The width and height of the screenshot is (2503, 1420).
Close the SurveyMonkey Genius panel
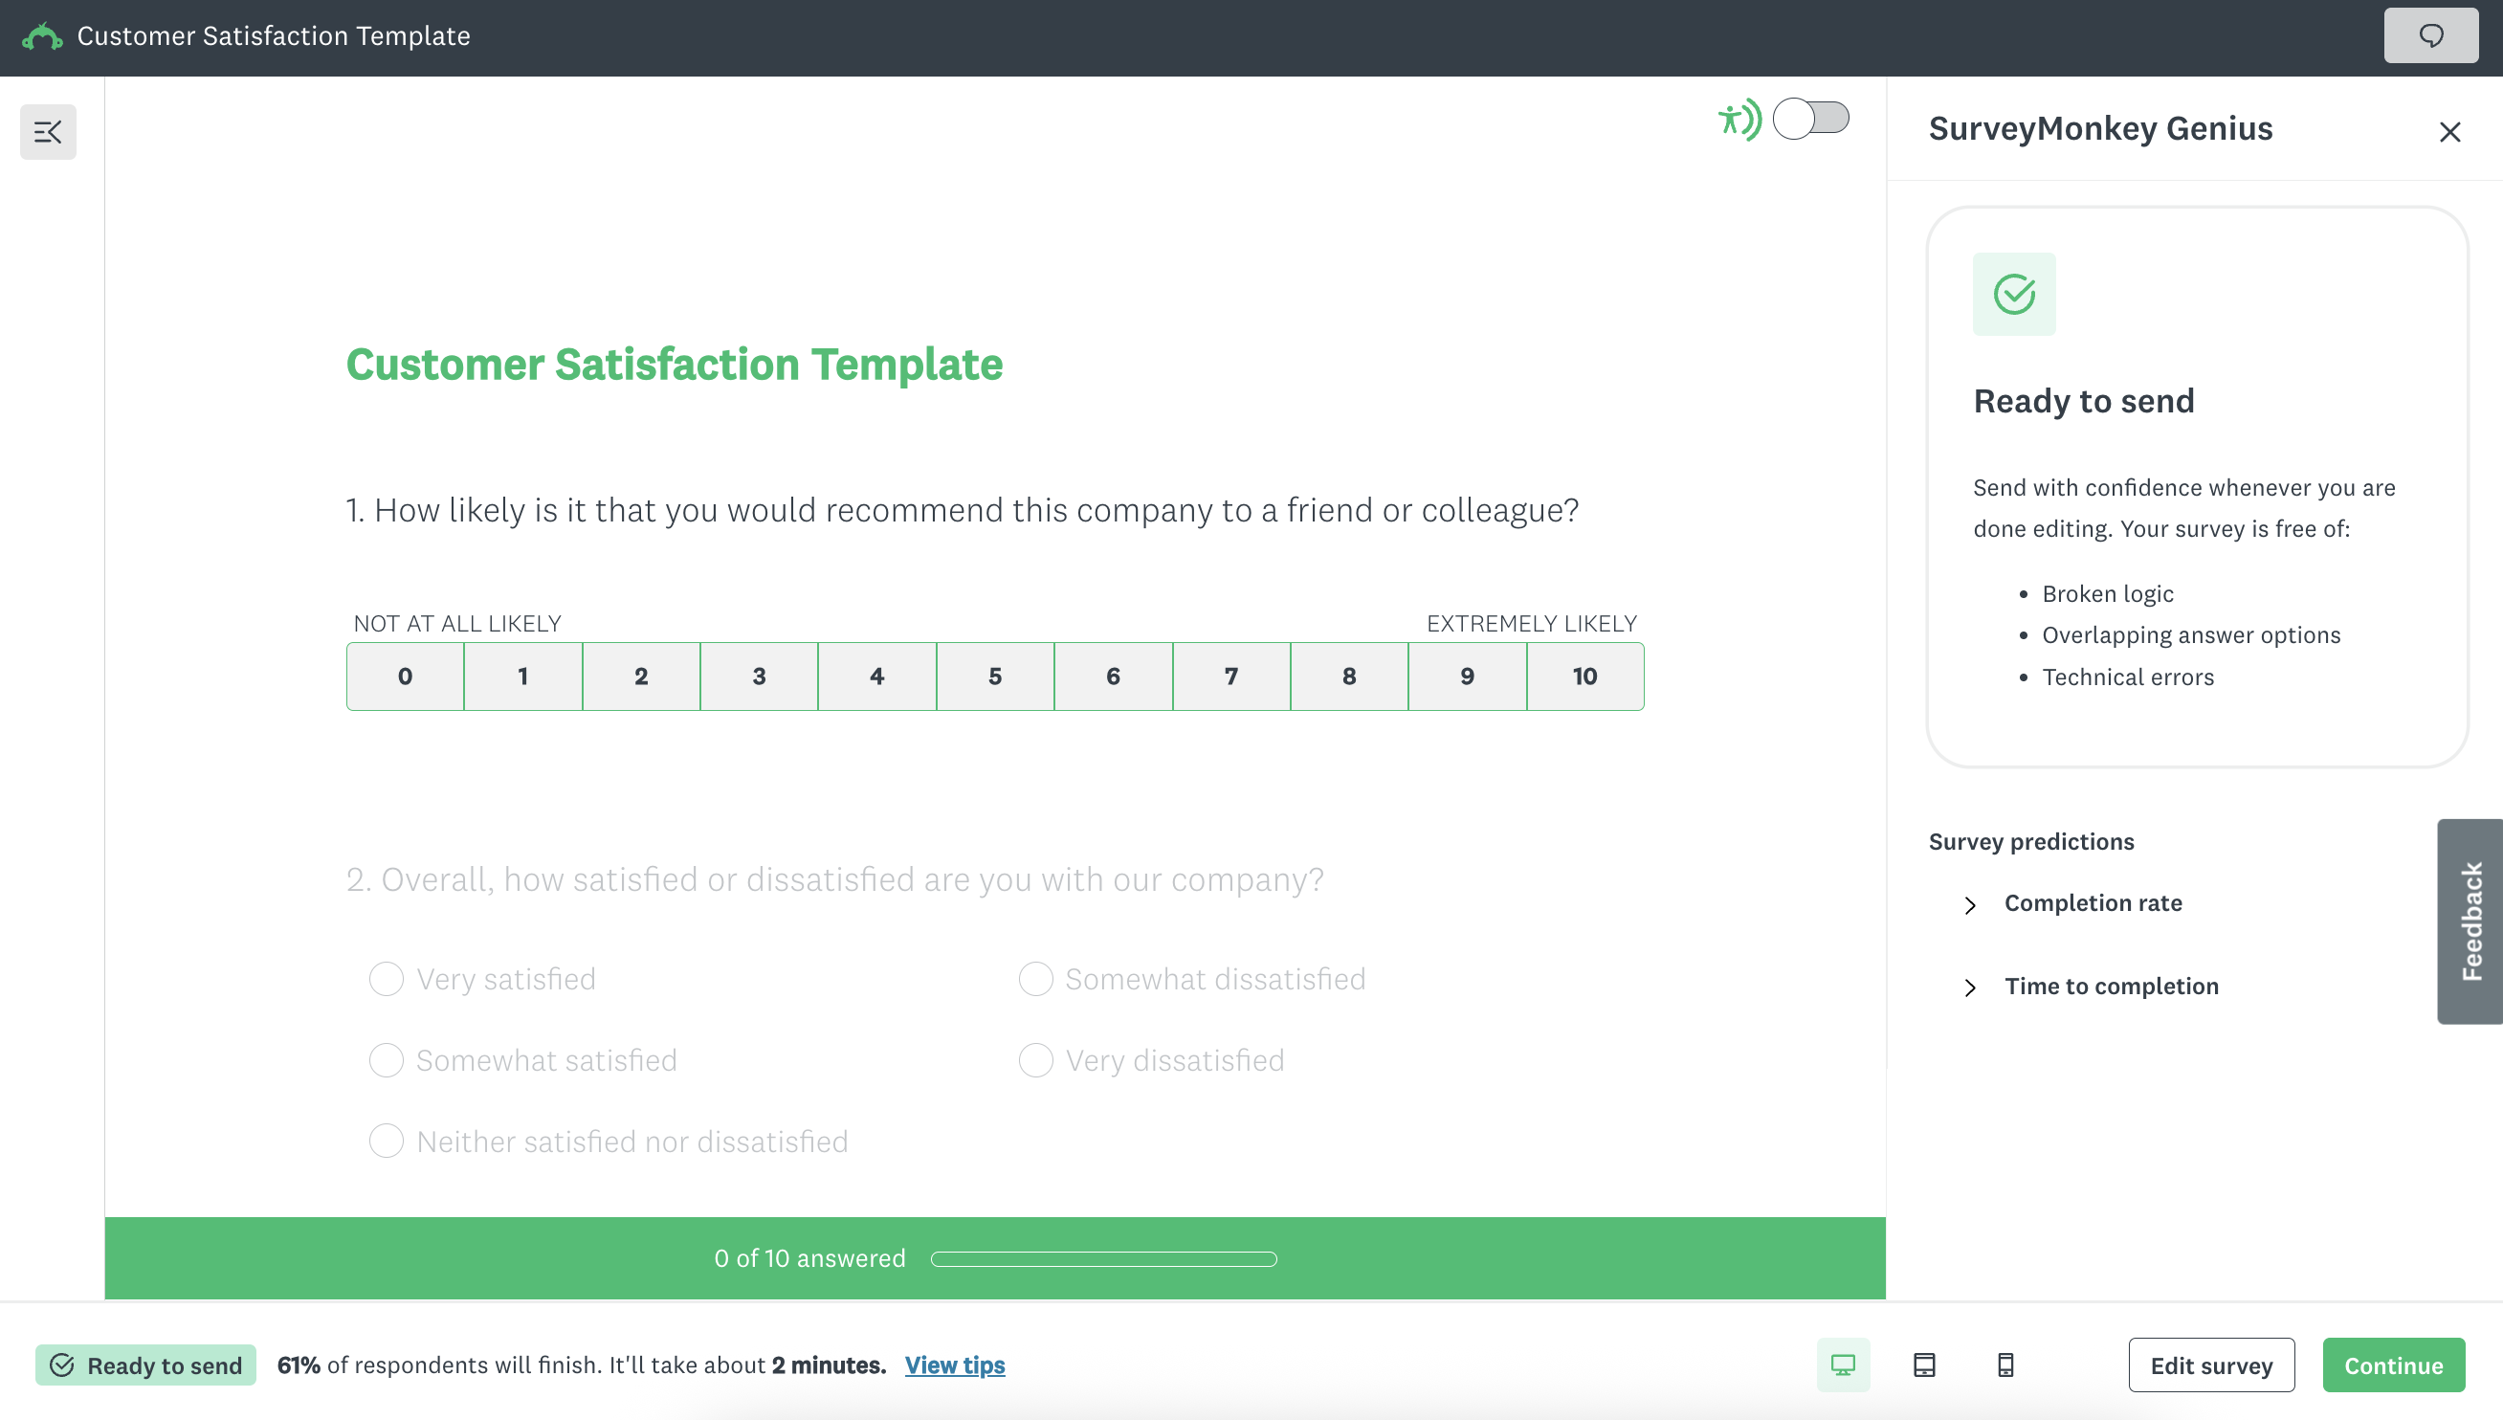point(2449,132)
